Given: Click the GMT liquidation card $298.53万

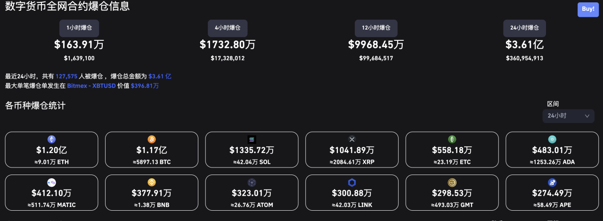Looking at the screenshot, I should pyautogui.click(x=452, y=193).
